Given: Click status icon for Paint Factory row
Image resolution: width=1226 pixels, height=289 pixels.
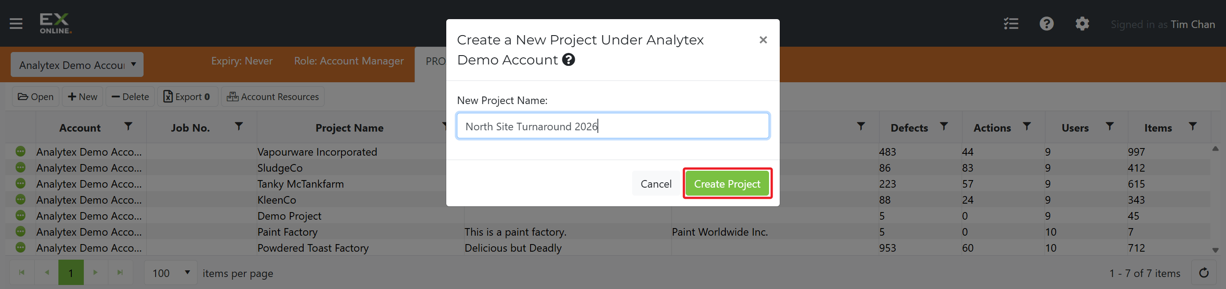Looking at the screenshot, I should (21, 232).
